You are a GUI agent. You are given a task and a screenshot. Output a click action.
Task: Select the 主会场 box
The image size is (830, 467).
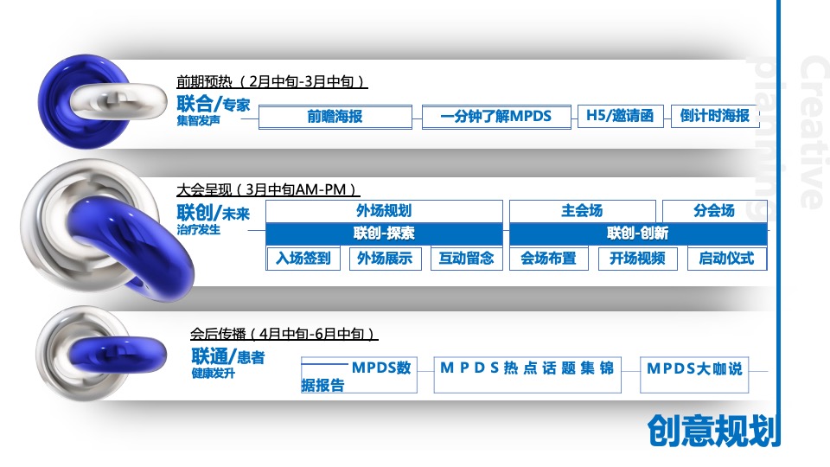[x=582, y=211]
